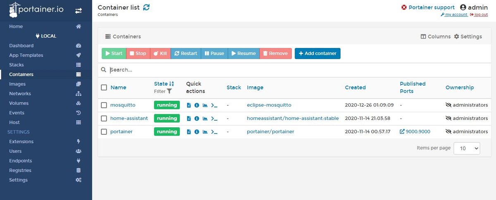
Task: Open the 9000:9000 published port link
Action: (415, 132)
